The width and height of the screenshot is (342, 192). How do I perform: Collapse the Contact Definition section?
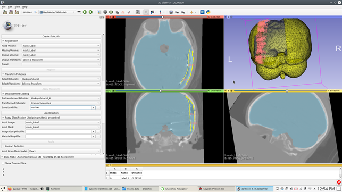click(x=51, y=146)
